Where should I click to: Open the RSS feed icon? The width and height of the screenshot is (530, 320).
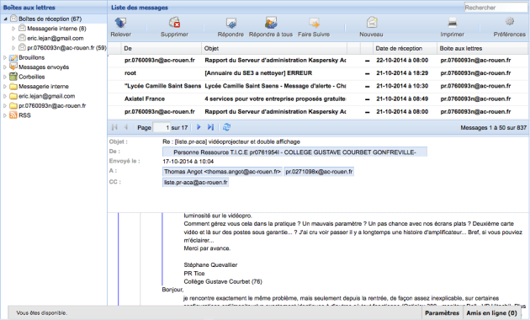point(13,115)
